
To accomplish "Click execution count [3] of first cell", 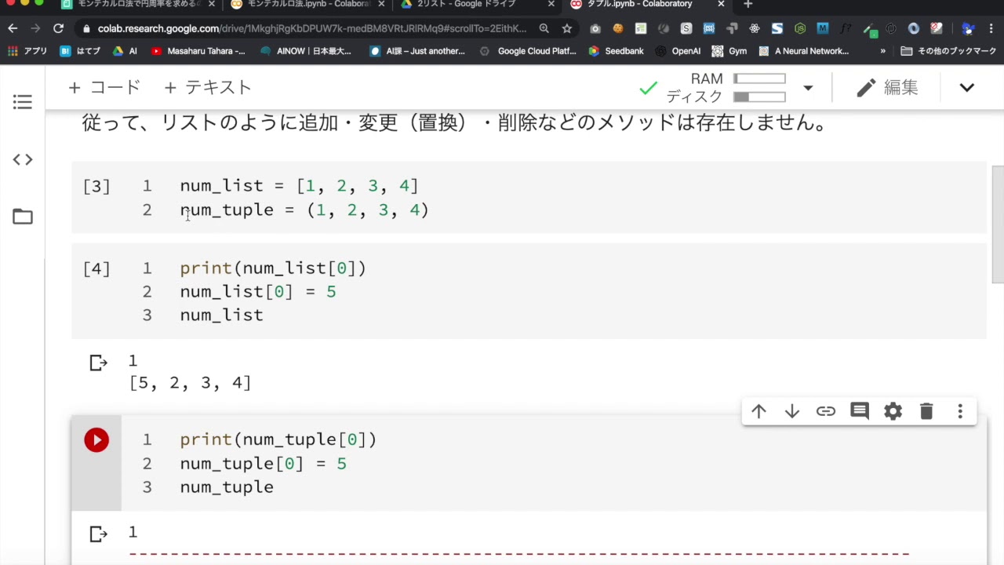I will (96, 187).
